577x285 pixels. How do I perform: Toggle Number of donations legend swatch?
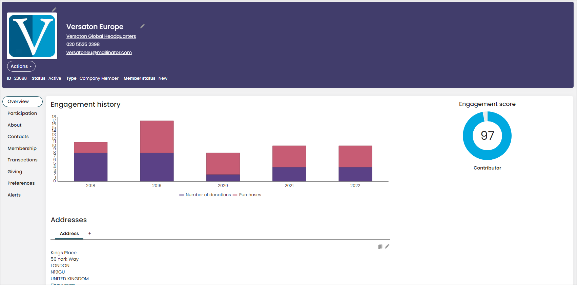point(182,195)
